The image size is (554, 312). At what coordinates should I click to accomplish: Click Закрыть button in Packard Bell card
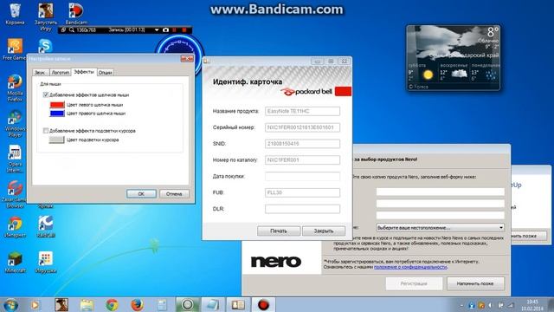coord(324,231)
